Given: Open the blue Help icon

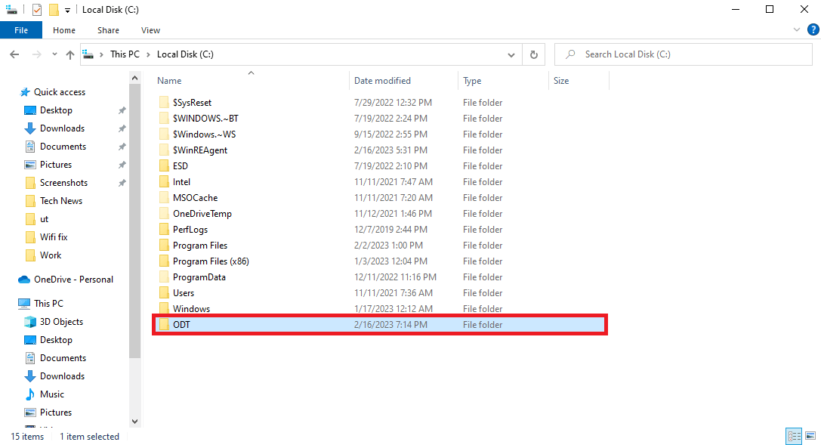Looking at the screenshot, I should coord(813,29).
